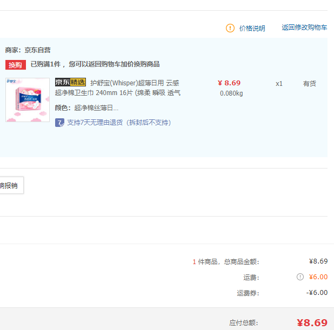Click the orange price explanation warning icon
The image size is (334, 330).
tap(230, 28)
